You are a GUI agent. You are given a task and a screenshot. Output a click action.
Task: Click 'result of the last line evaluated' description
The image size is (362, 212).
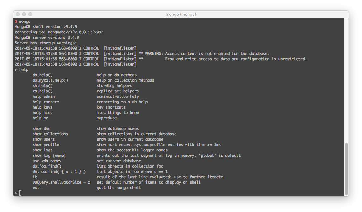[x=134, y=177]
